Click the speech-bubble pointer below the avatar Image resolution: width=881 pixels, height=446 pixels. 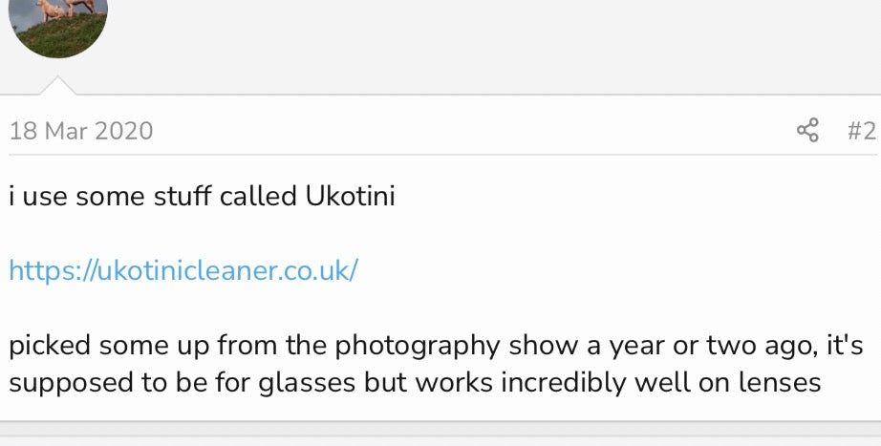pyautogui.click(x=57, y=86)
